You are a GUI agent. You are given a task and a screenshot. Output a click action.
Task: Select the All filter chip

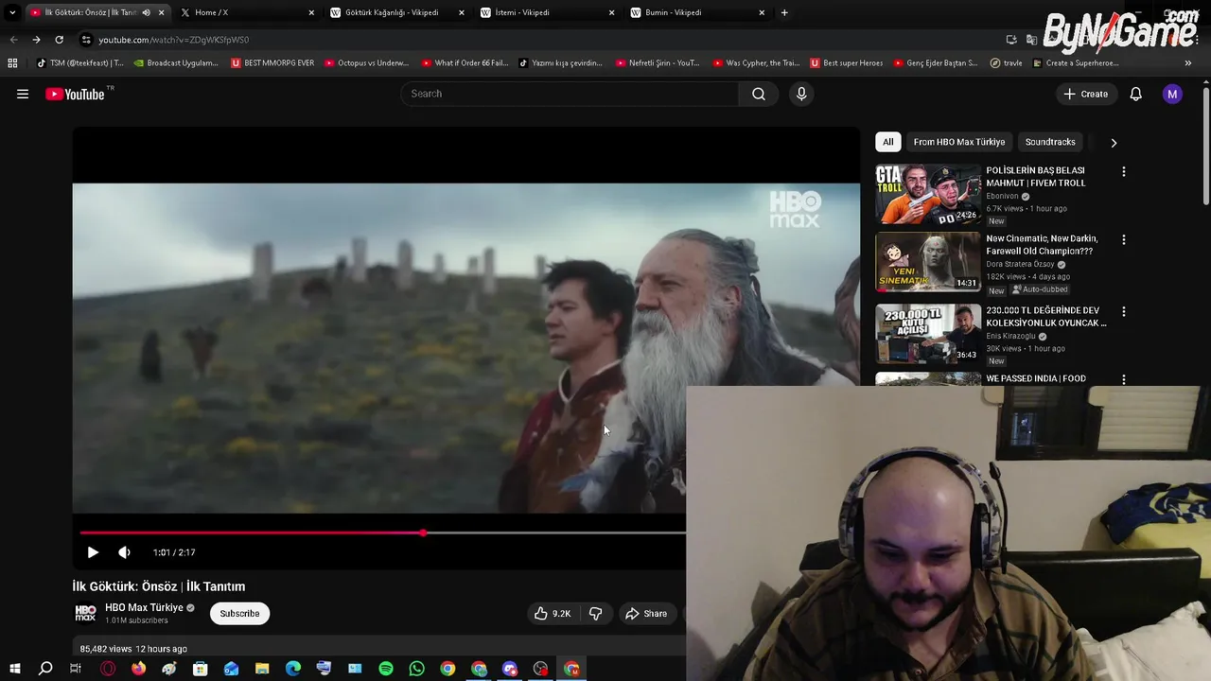coord(887,142)
